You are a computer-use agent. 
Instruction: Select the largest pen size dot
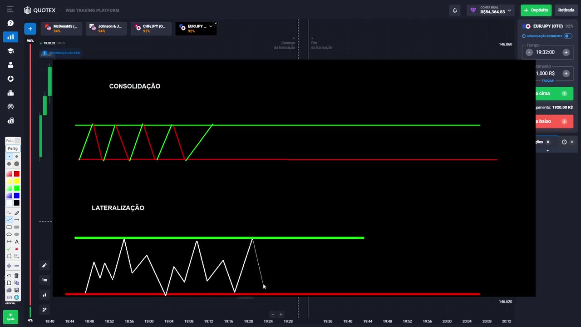(x=17, y=163)
